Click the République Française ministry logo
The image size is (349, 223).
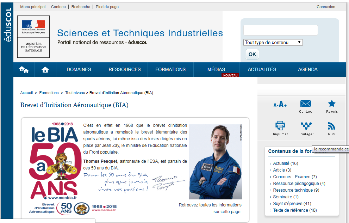(x=33, y=37)
